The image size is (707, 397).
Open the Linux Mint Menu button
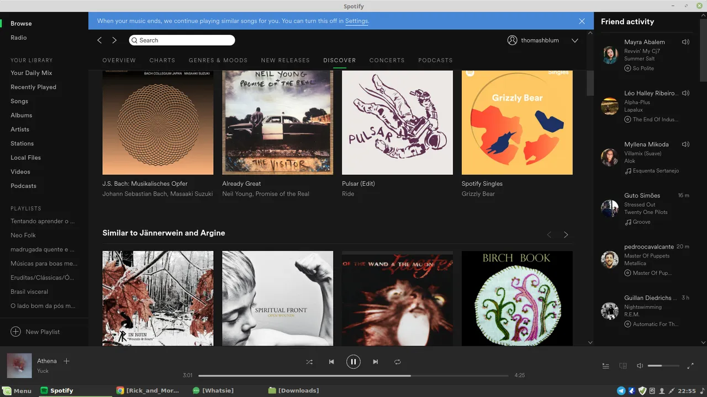(x=17, y=390)
